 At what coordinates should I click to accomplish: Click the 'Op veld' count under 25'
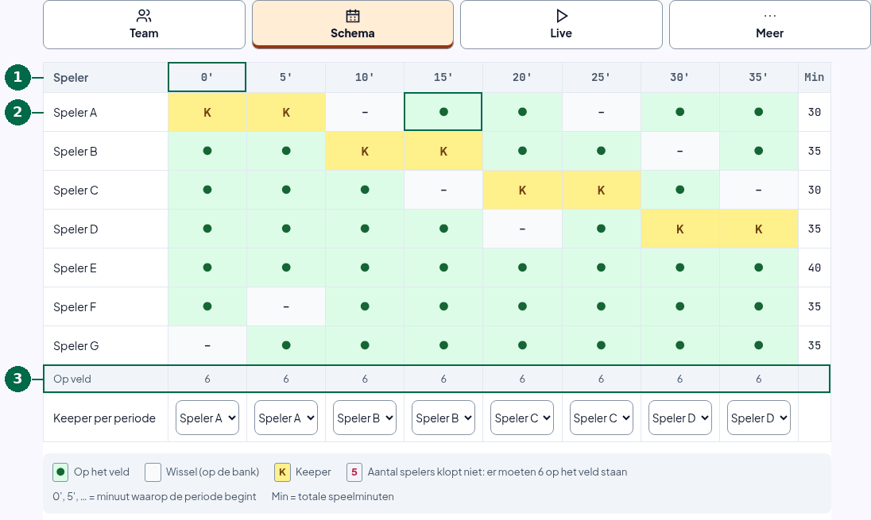point(601,379)
